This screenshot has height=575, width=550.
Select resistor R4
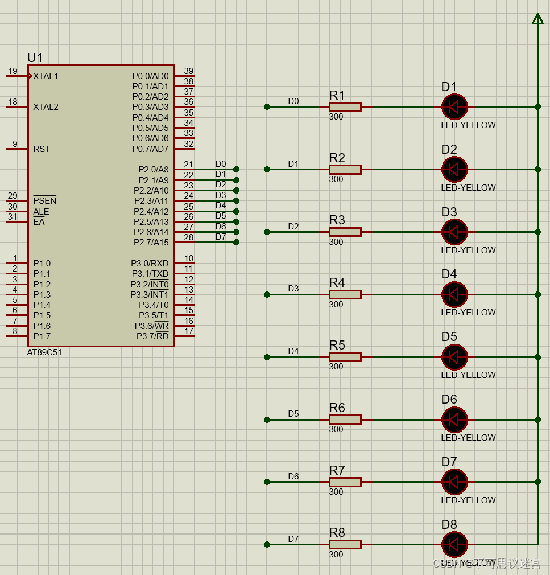345,294
